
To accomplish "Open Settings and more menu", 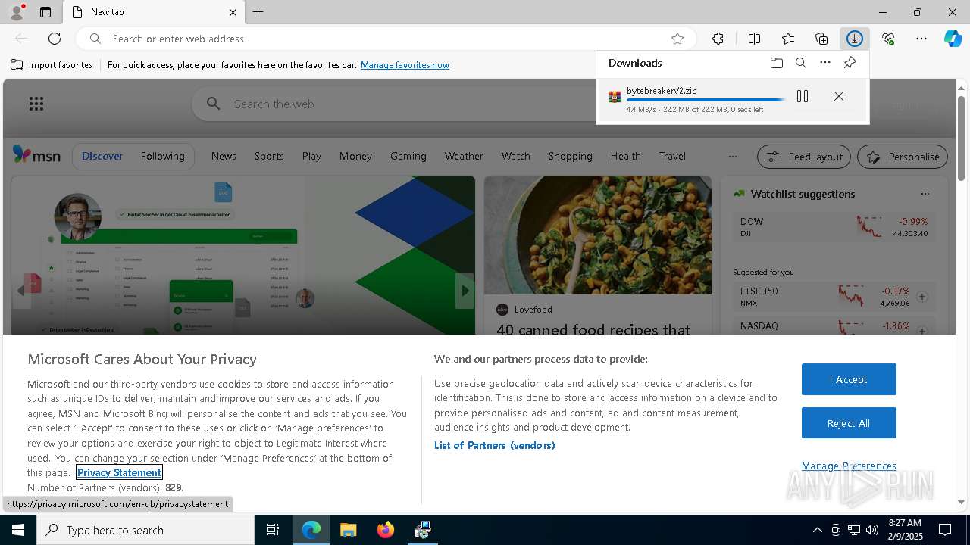I will [x=921, y=39].
